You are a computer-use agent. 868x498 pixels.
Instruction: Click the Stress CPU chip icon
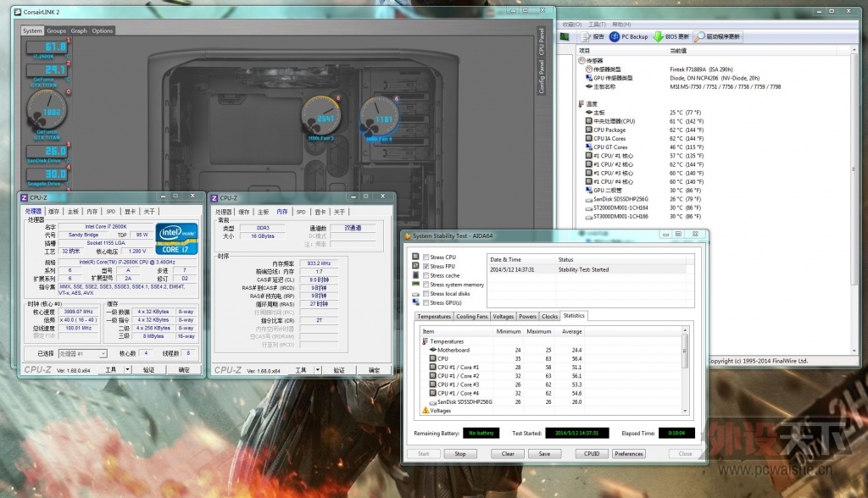415,257
